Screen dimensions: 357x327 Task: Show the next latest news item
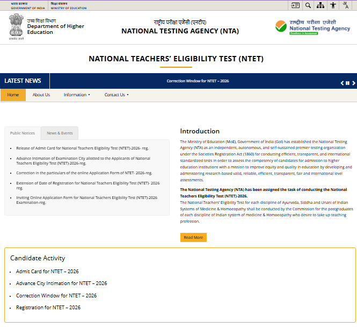tap(353, 83)
